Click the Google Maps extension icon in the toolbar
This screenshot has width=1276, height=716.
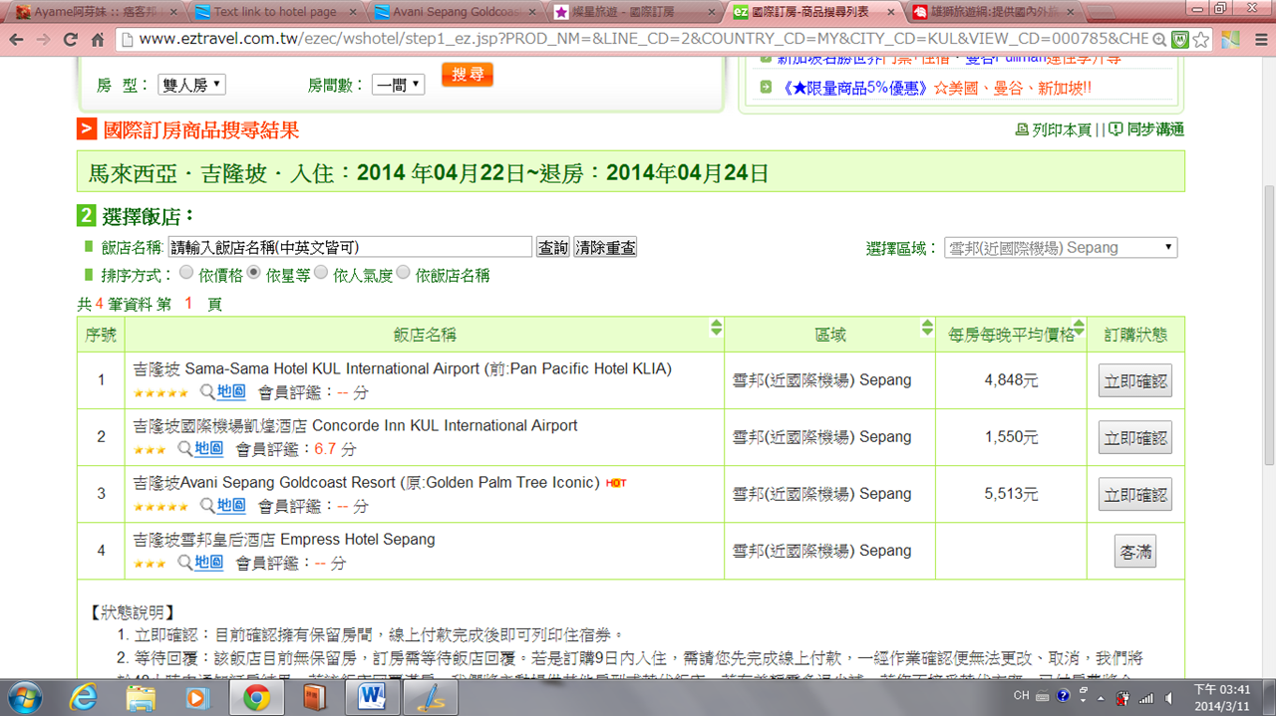tap(1230, 40)
